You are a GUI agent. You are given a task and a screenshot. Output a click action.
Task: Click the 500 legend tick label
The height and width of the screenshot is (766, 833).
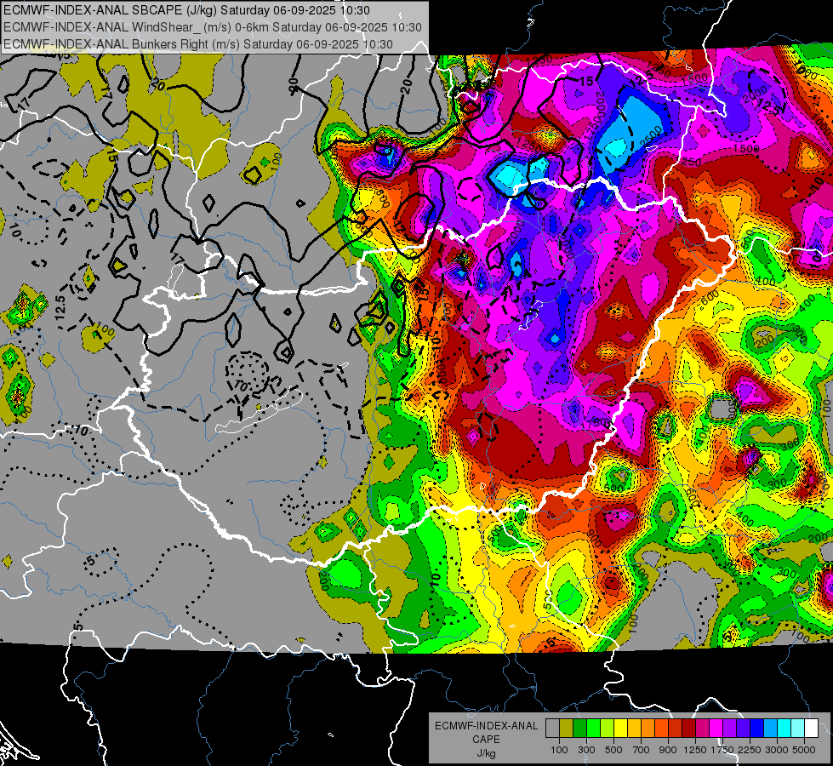point(613,750)
